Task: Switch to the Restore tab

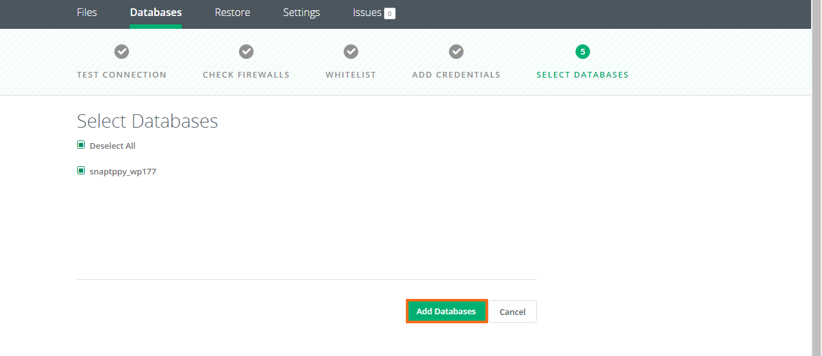Action: click(x=232, y=13)
